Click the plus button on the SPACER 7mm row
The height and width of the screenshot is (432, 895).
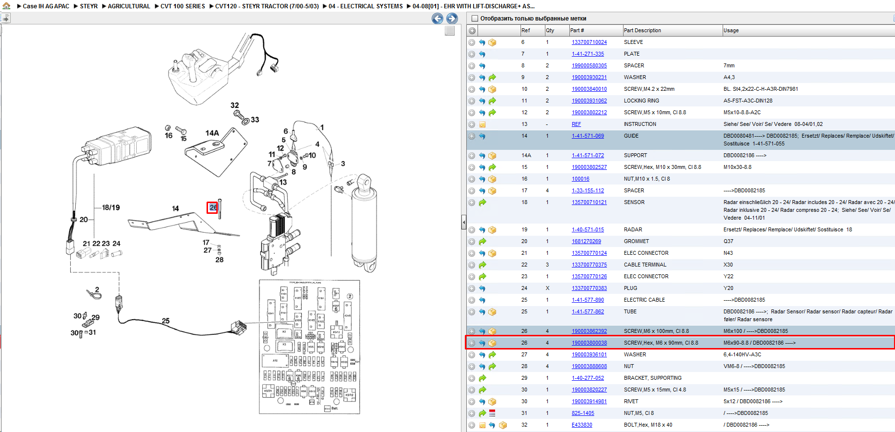point(472,66)
